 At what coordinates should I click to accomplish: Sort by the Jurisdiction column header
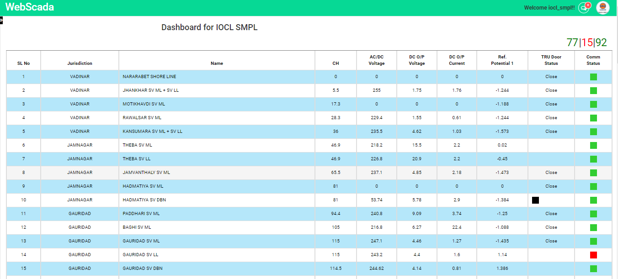pyautogui.click(x=80, y=63)
